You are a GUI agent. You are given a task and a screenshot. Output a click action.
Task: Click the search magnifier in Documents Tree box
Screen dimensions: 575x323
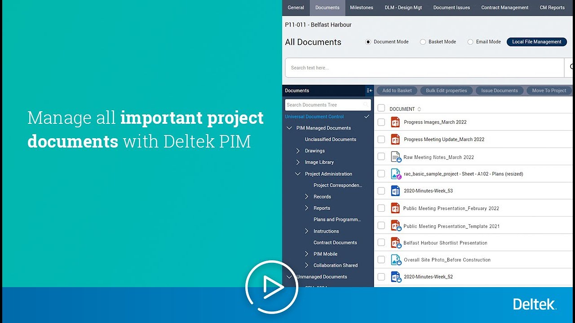pyautogui.click(x=366, y=105)
